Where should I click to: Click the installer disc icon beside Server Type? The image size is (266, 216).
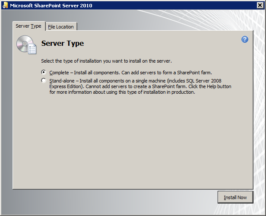[26, 44]
